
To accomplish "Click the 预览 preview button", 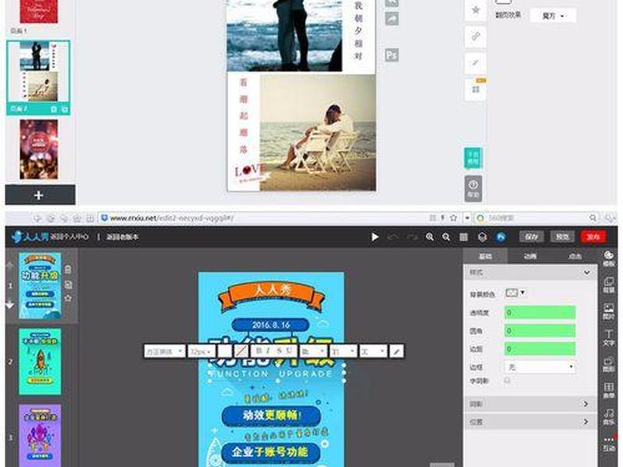I will point(561,237).
